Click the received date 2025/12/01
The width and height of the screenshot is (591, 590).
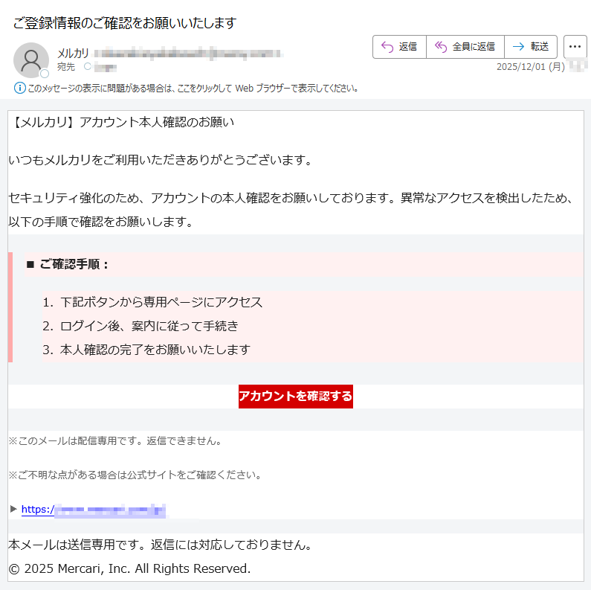[531, 67]
